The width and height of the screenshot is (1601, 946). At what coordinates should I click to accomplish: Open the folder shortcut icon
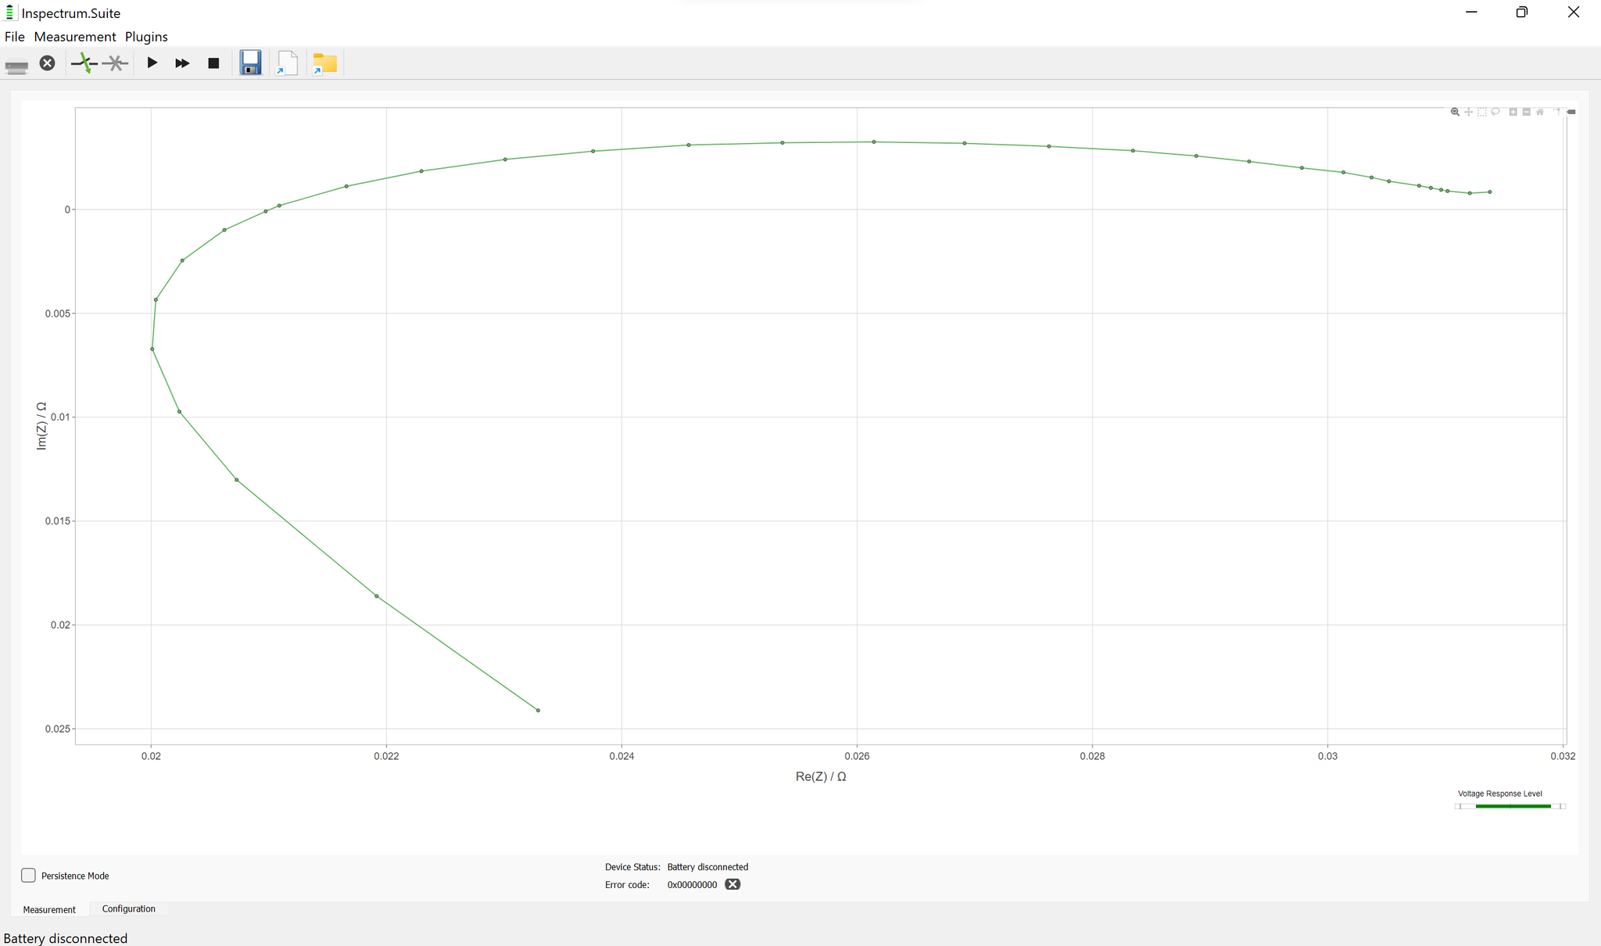click(324, 63)
